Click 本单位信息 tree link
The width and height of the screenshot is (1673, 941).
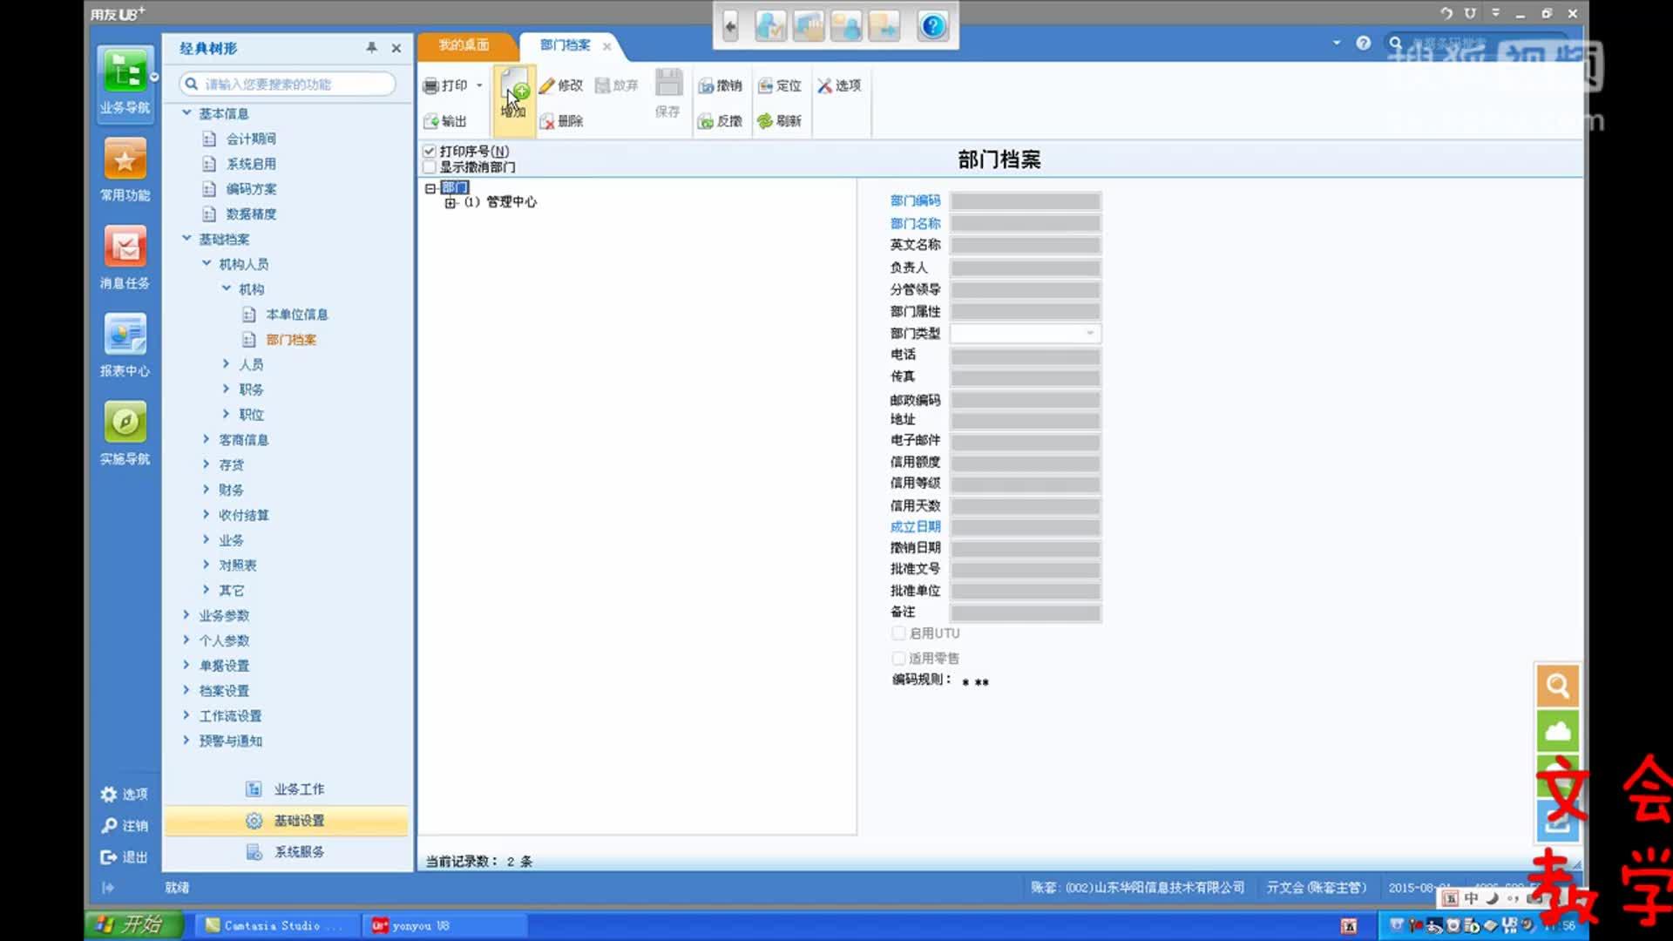(x=296, y=315)
